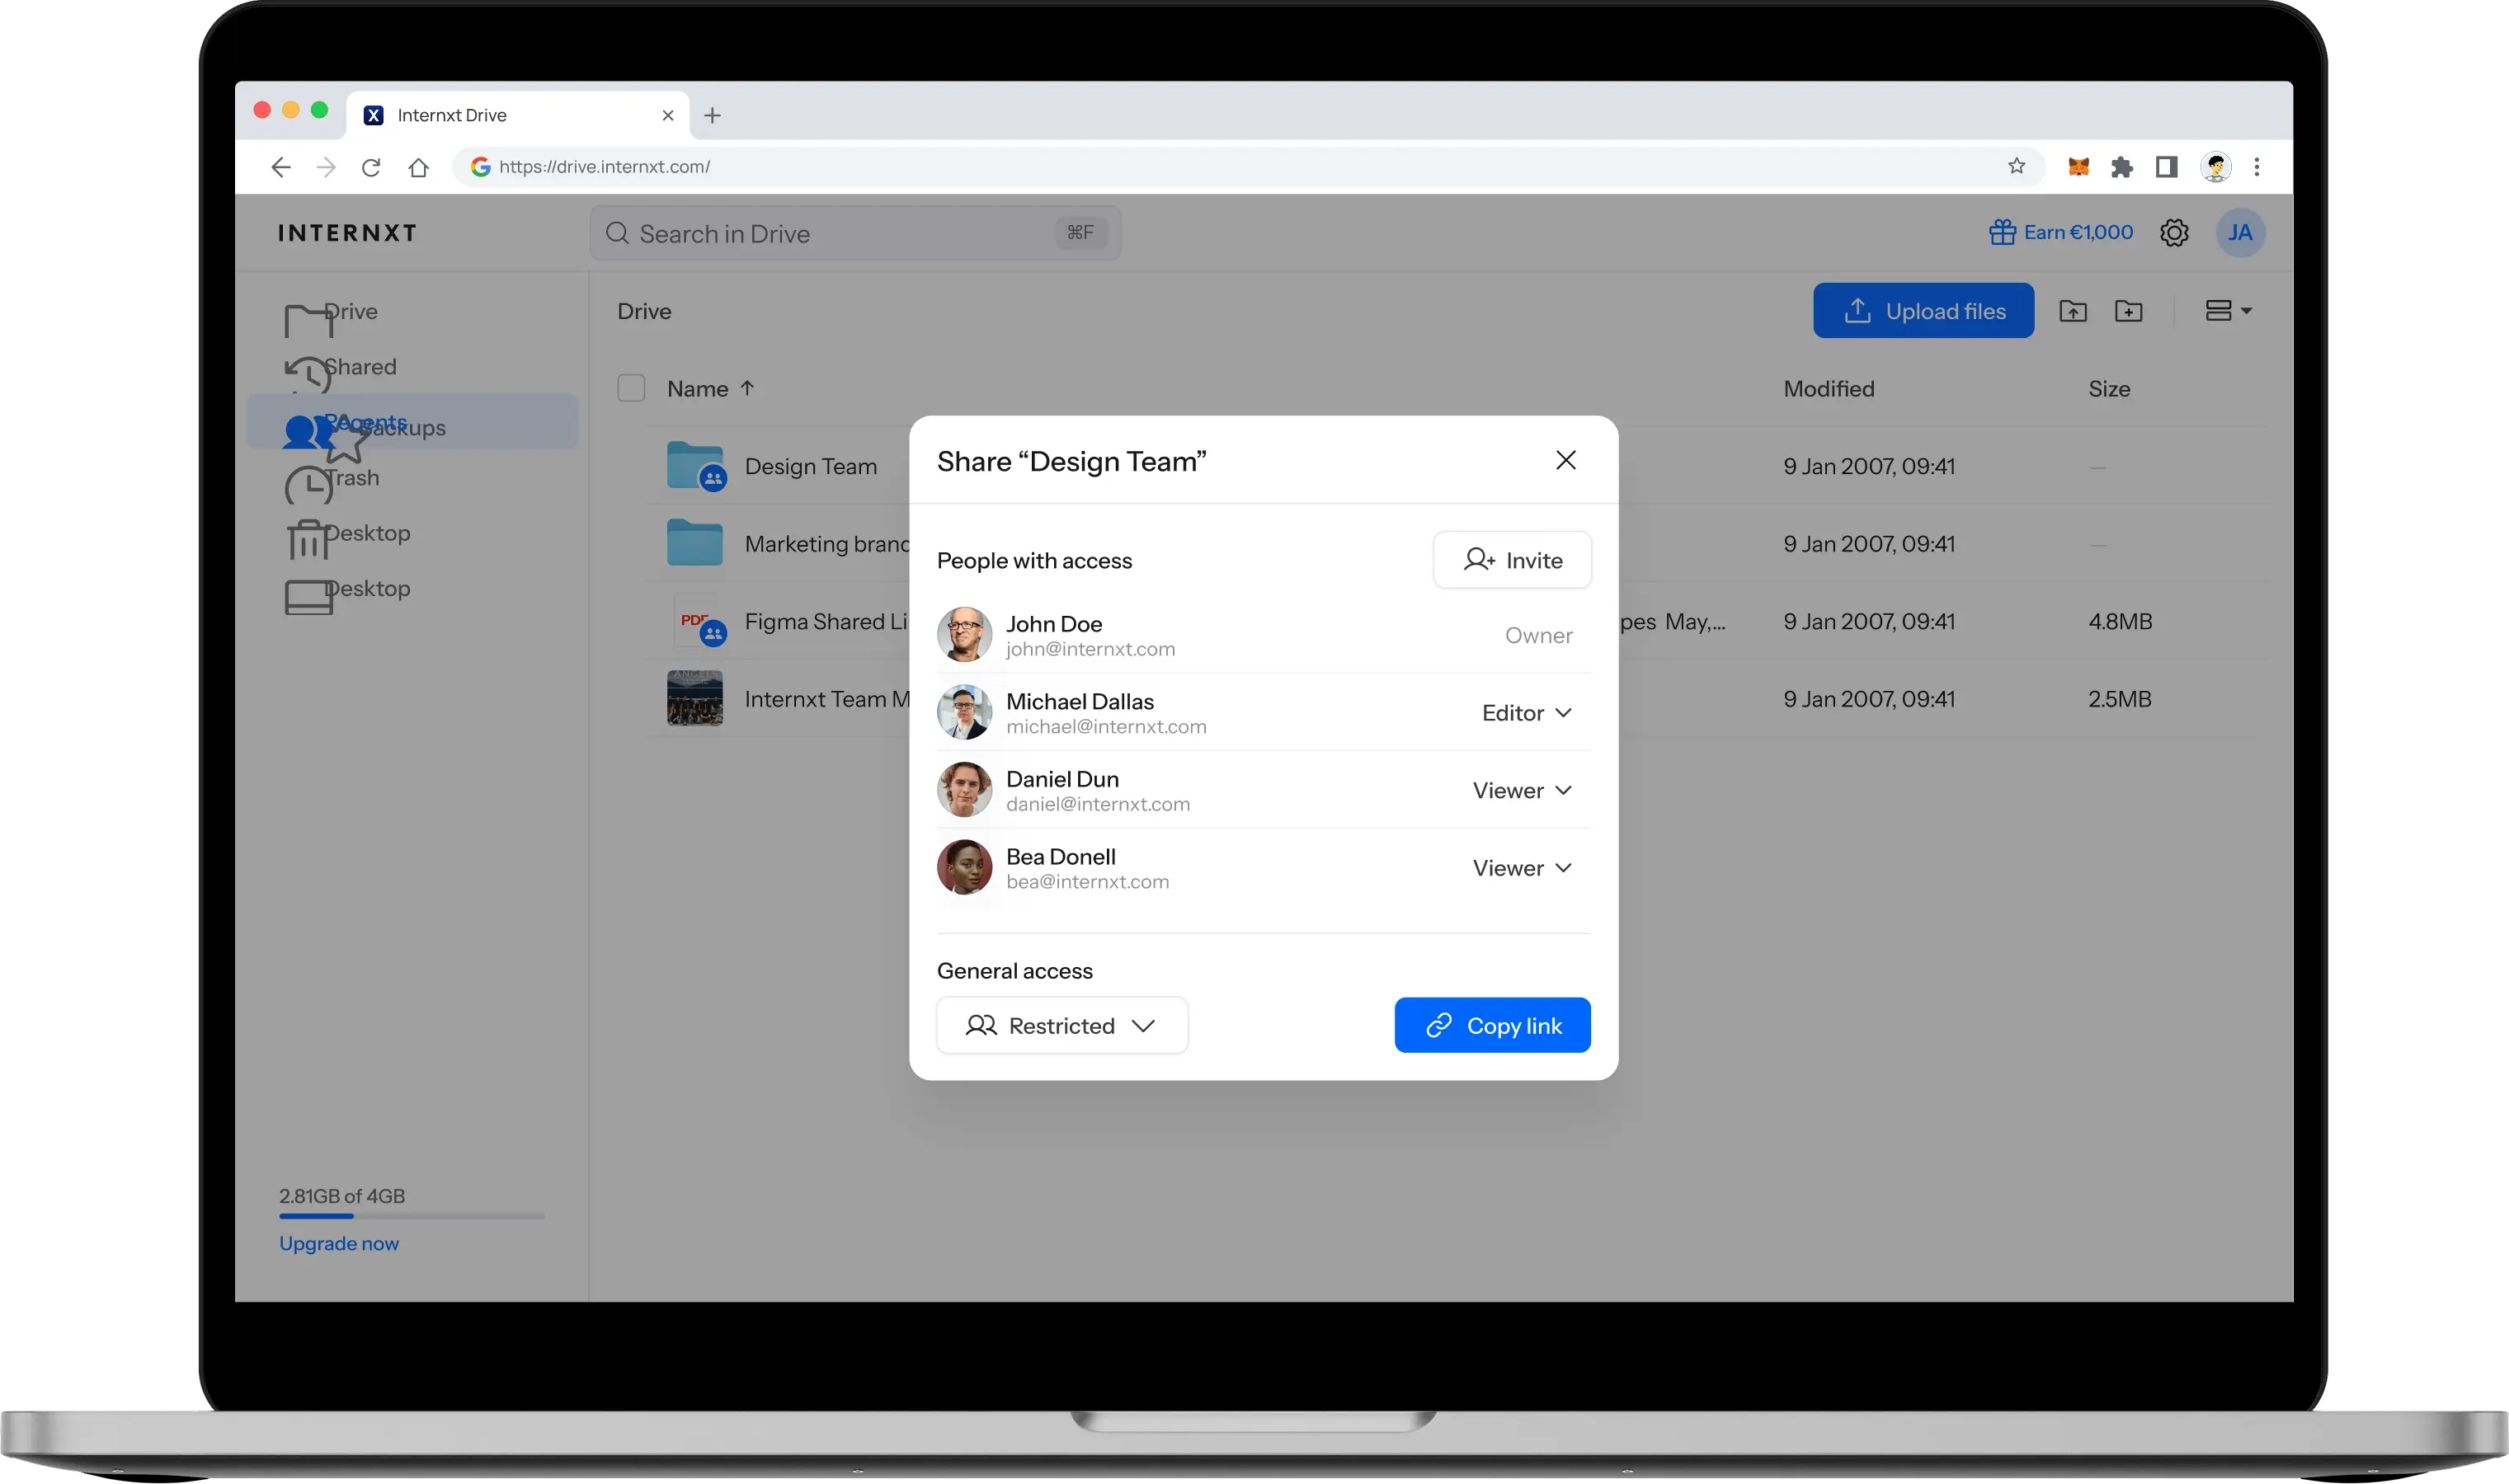The width and height of the screenshot is (2509, 1484).
Task: Click the browser home icon
Action: click(x=418, y=167)
